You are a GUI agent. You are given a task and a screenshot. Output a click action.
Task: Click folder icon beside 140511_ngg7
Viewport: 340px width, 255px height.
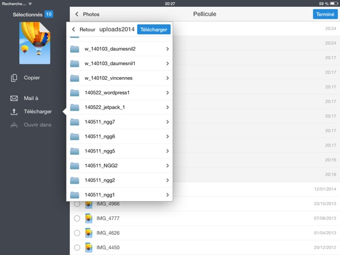coord(75,122)
